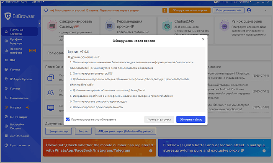This screenshot has height=163, width=273.
Task: Click the phone profiles cloud icon
Action: pos(6,51)
